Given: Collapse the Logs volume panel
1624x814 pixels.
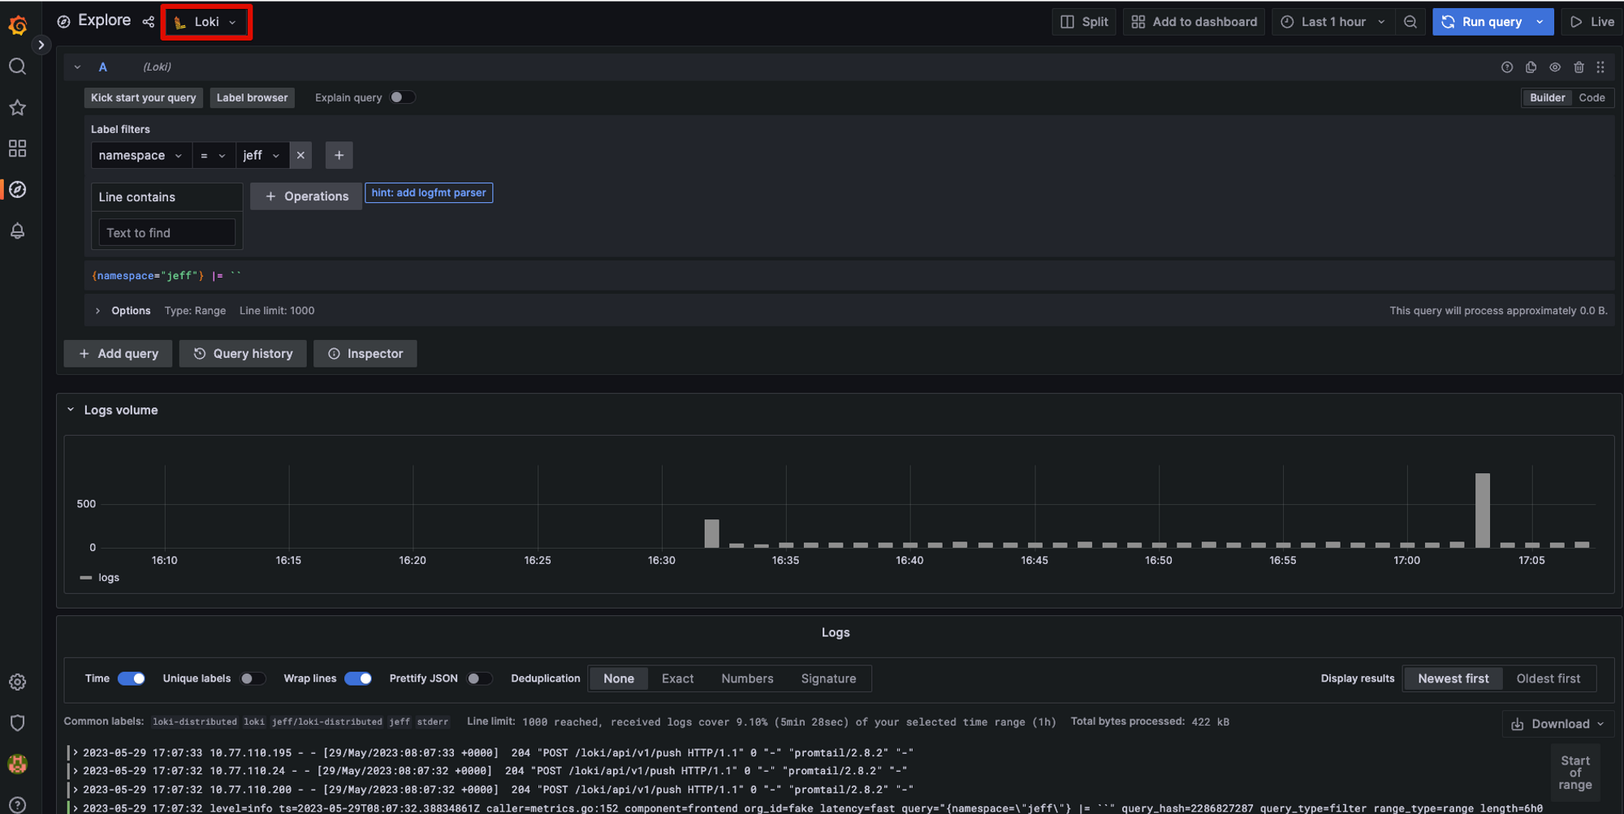Looking at the screenshot, I should pos(71,410).
